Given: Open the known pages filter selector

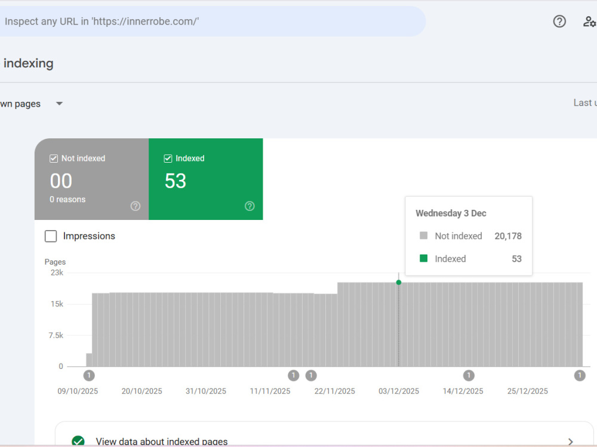Looking at the screenshot, I should tap(31, 103).
